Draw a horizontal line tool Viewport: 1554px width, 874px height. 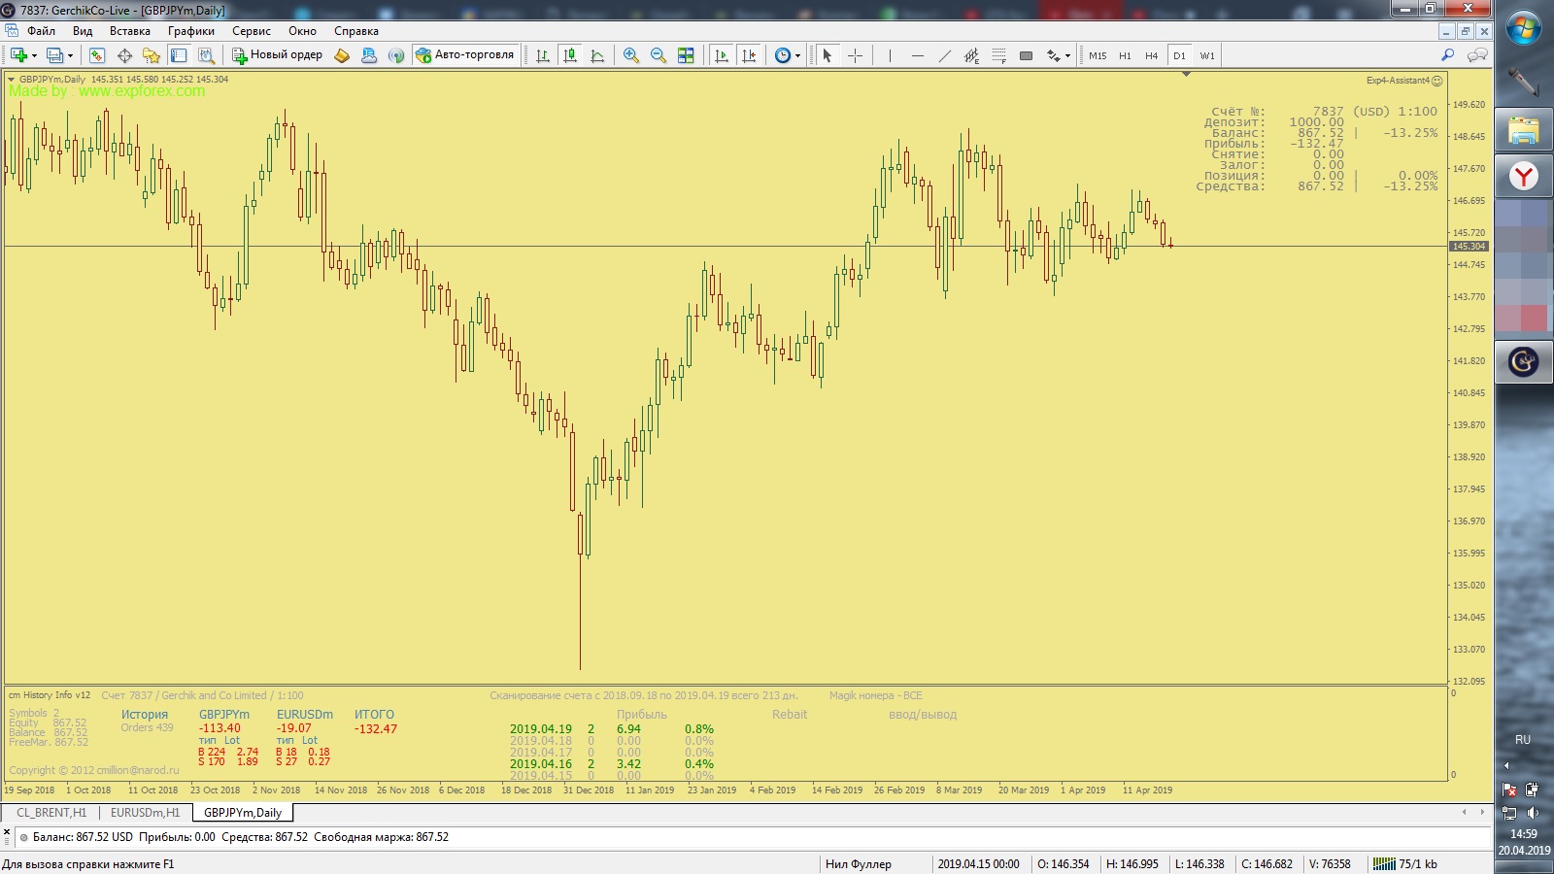click(x=917, y=55)
